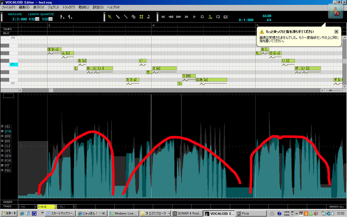
Task: Select the BRE parameter button
Action: coord(8,136)
